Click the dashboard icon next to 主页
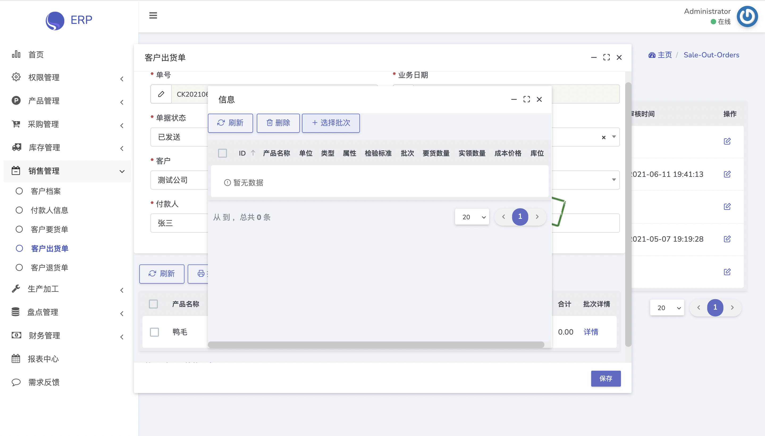Viewport: 765px width, 436px height. coord(652,55)
